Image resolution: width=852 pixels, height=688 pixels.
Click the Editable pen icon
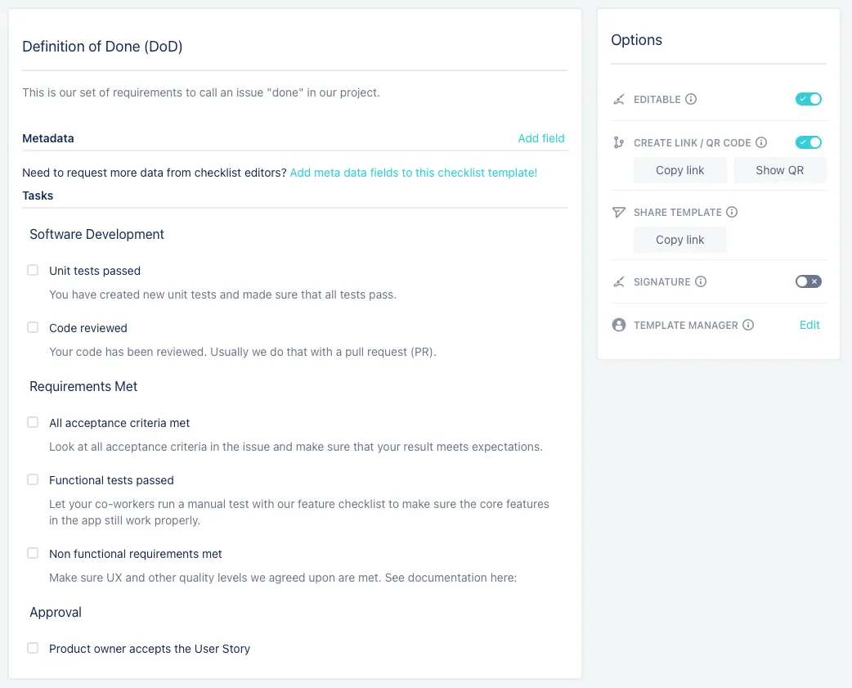click(x=619, y=99)
